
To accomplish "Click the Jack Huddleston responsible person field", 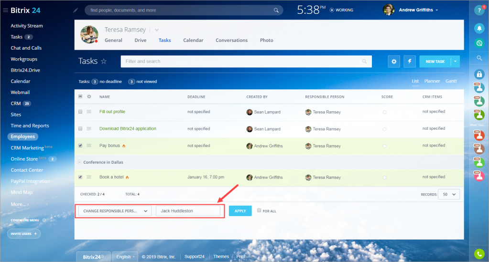I will tap(188, 211).
